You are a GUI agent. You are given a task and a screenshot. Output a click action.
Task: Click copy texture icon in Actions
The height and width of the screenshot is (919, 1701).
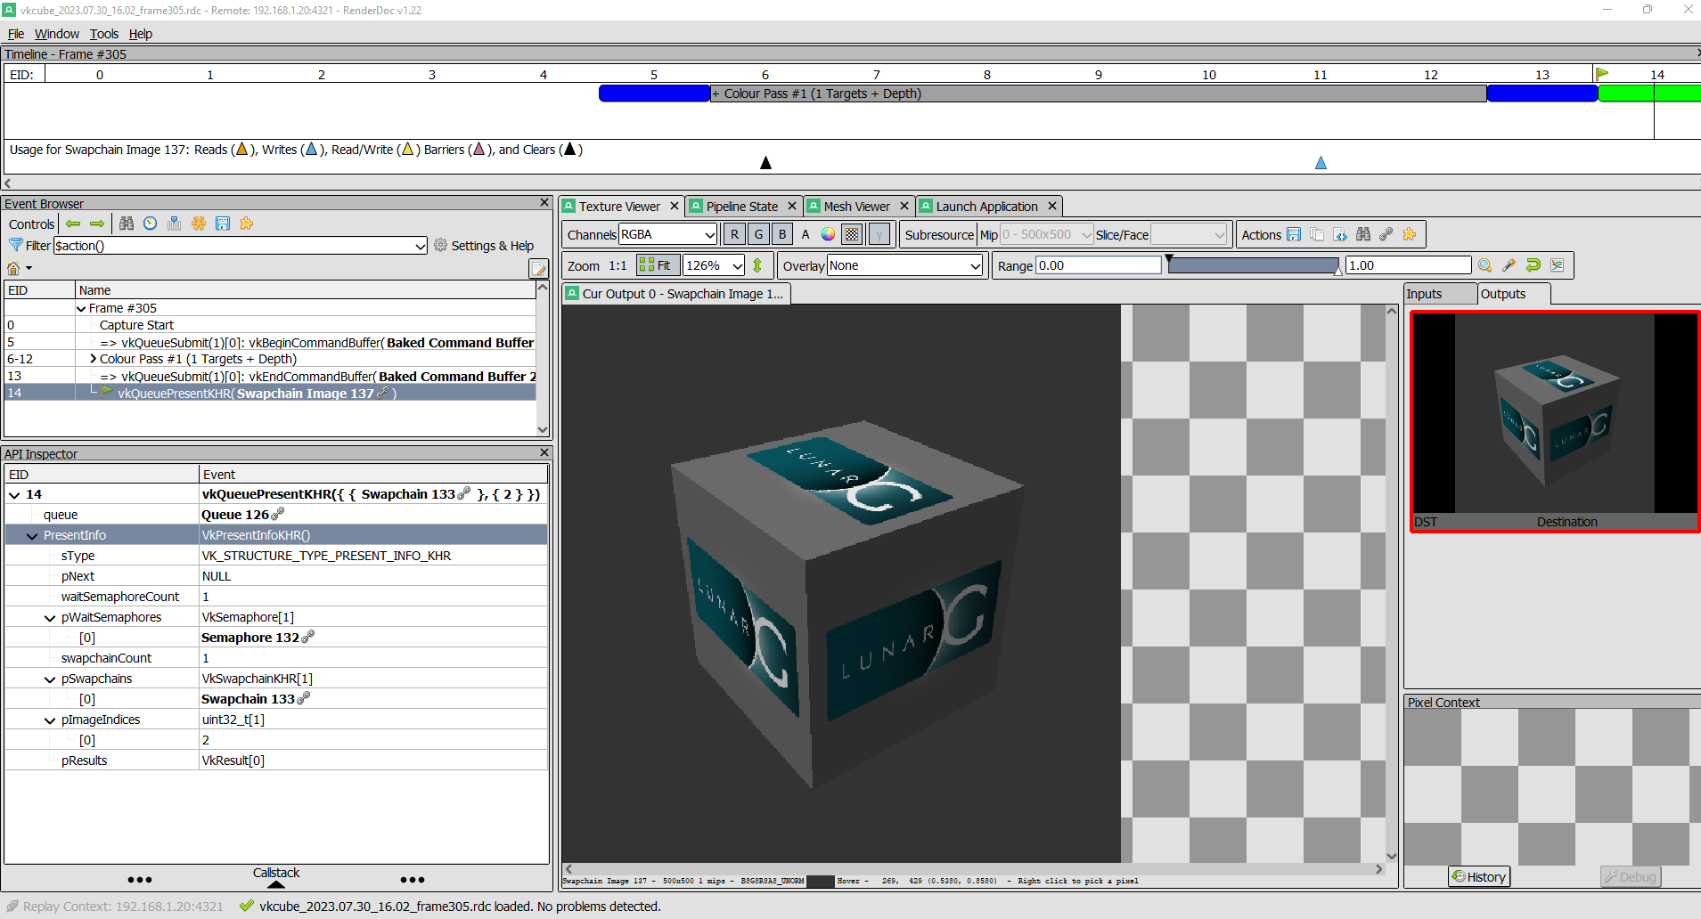(x=1317, y=234)
